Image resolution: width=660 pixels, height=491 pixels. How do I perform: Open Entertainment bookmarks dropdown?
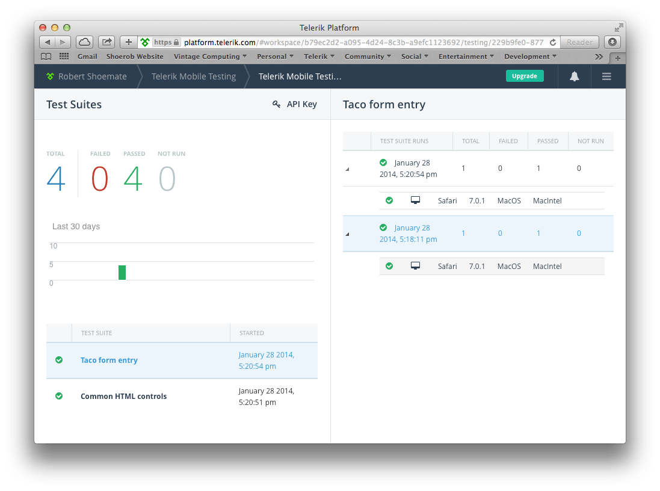(x=466, y=57)
